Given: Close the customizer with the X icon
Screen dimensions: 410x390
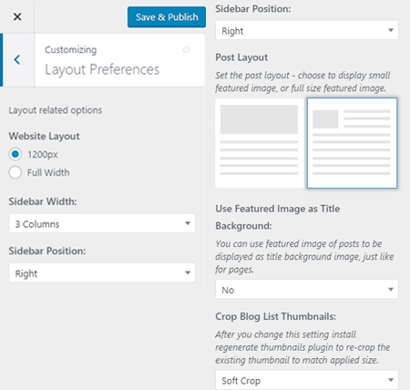Looking at the screenshot, I should 17,16.
